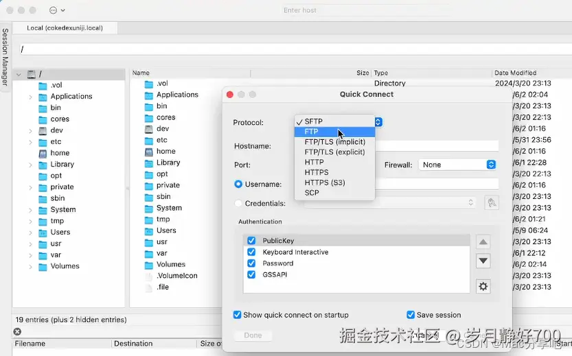Click Filename column in transfer queue
Image resolution: width=572 pixels, height=356 pixels.
tap(62, 344)
